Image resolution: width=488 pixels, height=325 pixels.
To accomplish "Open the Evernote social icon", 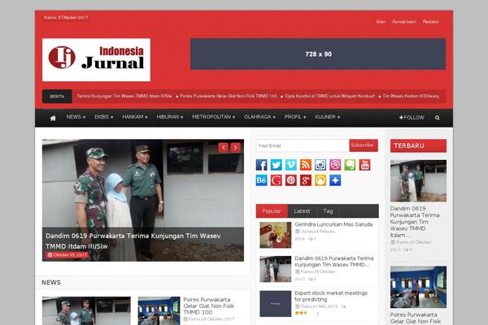I will [x=350, y=165].
